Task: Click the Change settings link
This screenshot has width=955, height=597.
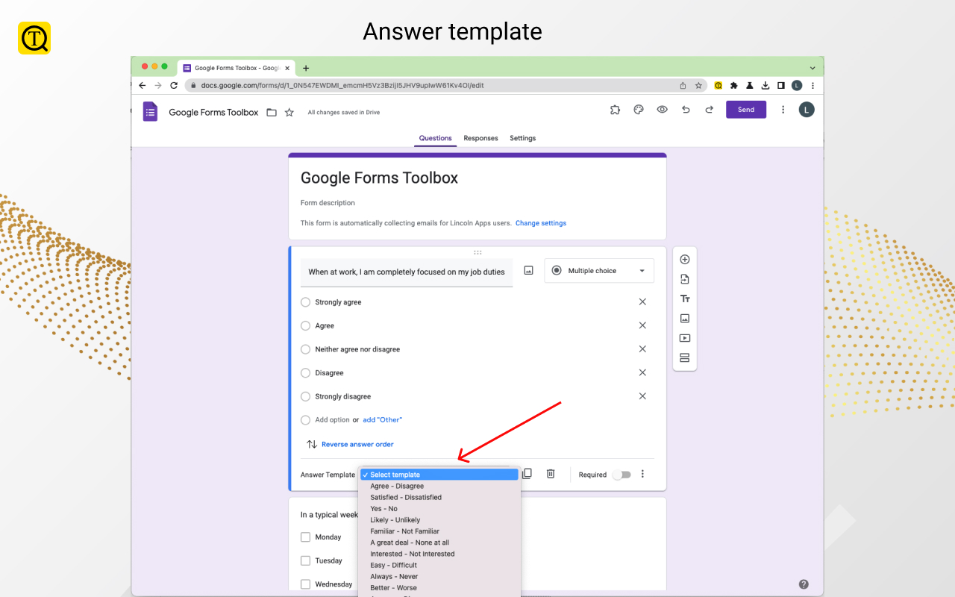Action: 541,223
